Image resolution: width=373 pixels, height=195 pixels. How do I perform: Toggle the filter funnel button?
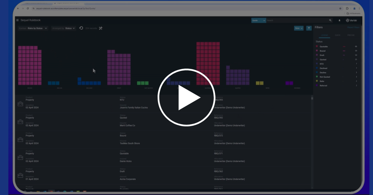309,28
